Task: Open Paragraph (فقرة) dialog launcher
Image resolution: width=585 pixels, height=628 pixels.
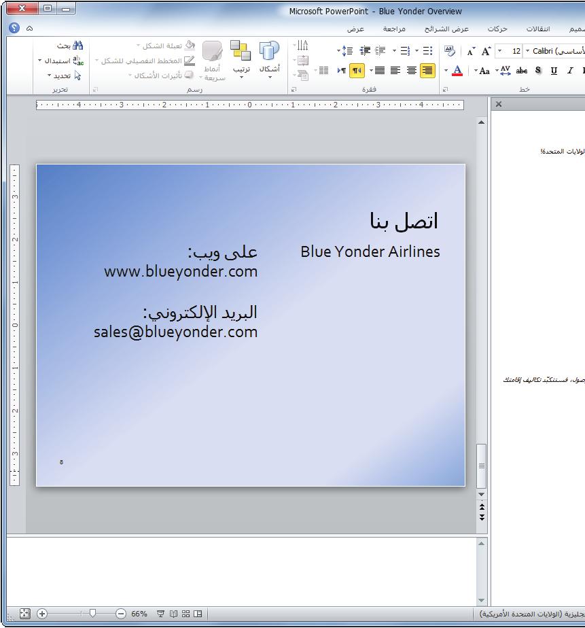Action: (x=294, y=90)
